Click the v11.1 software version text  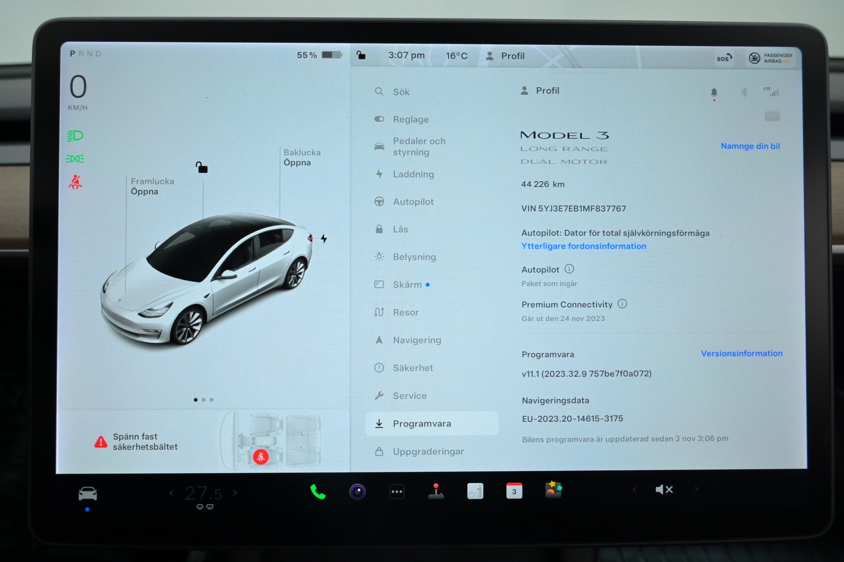click(x=586, y=374)
